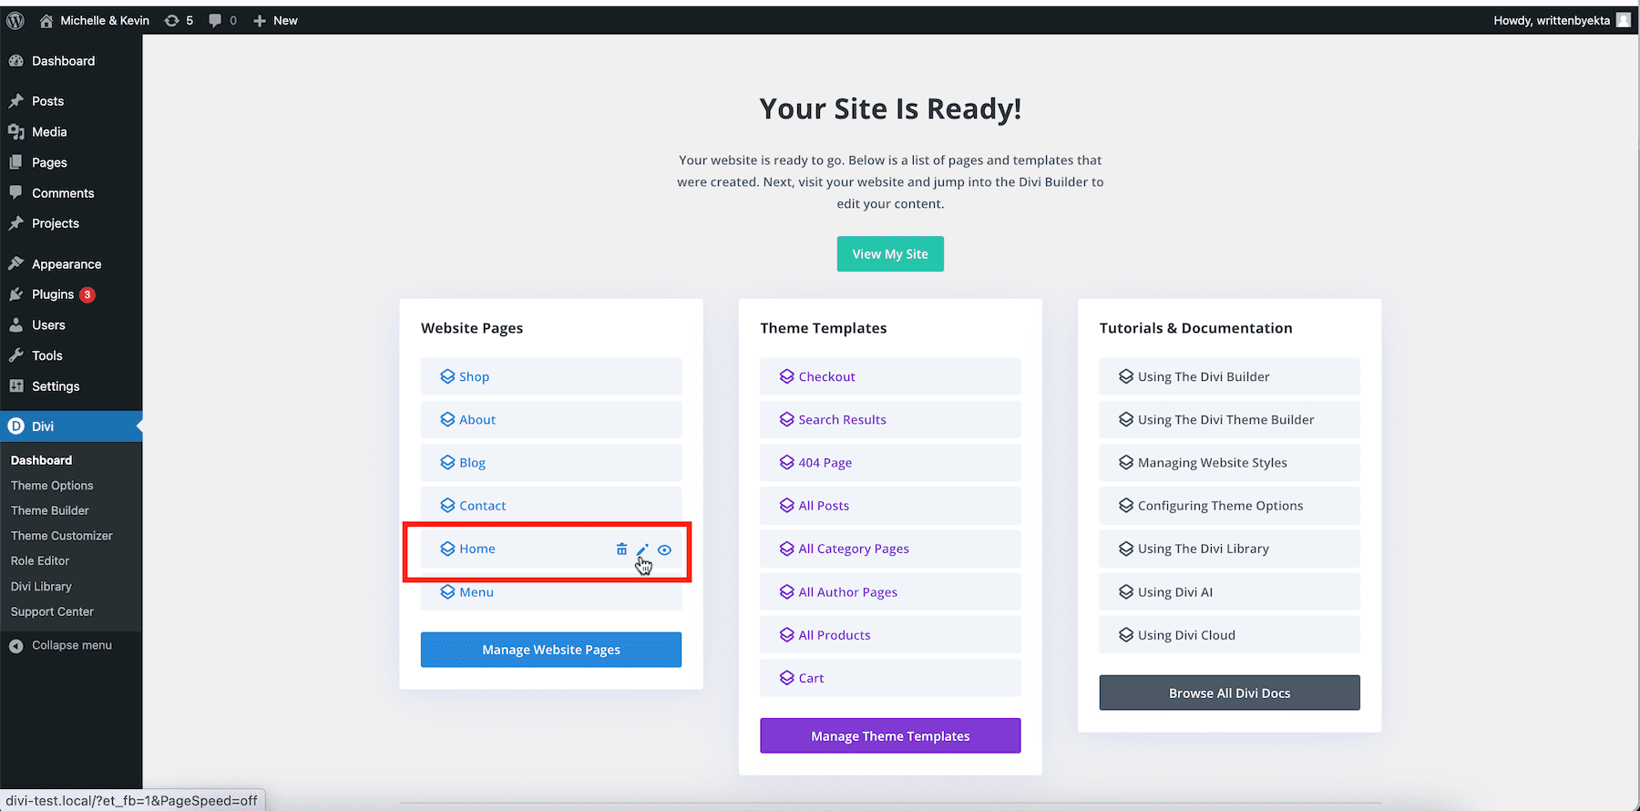Open Theme Options in Divi submenu
Screen dimensions: 1640x811
[52, 486]
